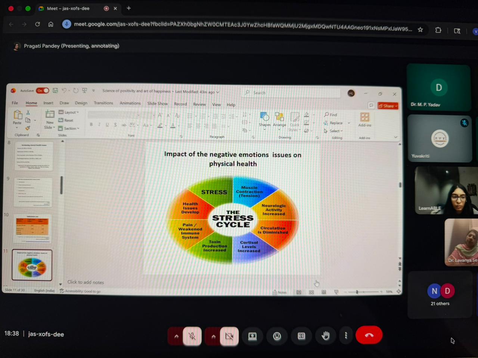Toggle Bold formatting
Screen dimensions: 478x358
click(x=91, y=125)
